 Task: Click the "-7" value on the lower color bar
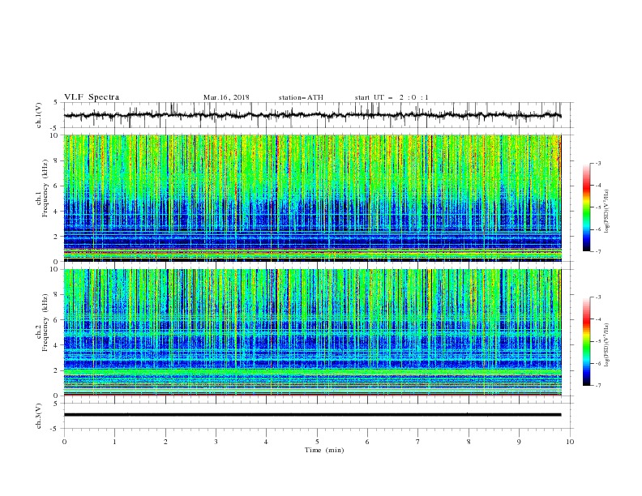click(x=597, y=385)
